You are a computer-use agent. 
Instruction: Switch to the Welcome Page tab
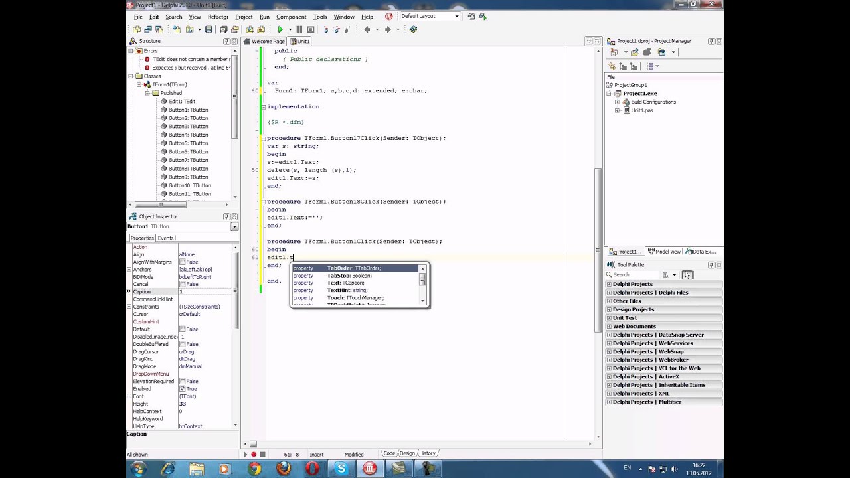[x=264, y=41]
